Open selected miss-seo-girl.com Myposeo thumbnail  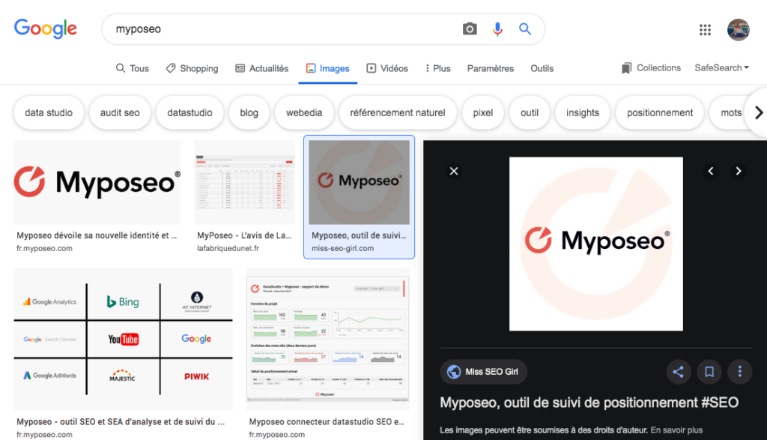(x=359, y=183)
